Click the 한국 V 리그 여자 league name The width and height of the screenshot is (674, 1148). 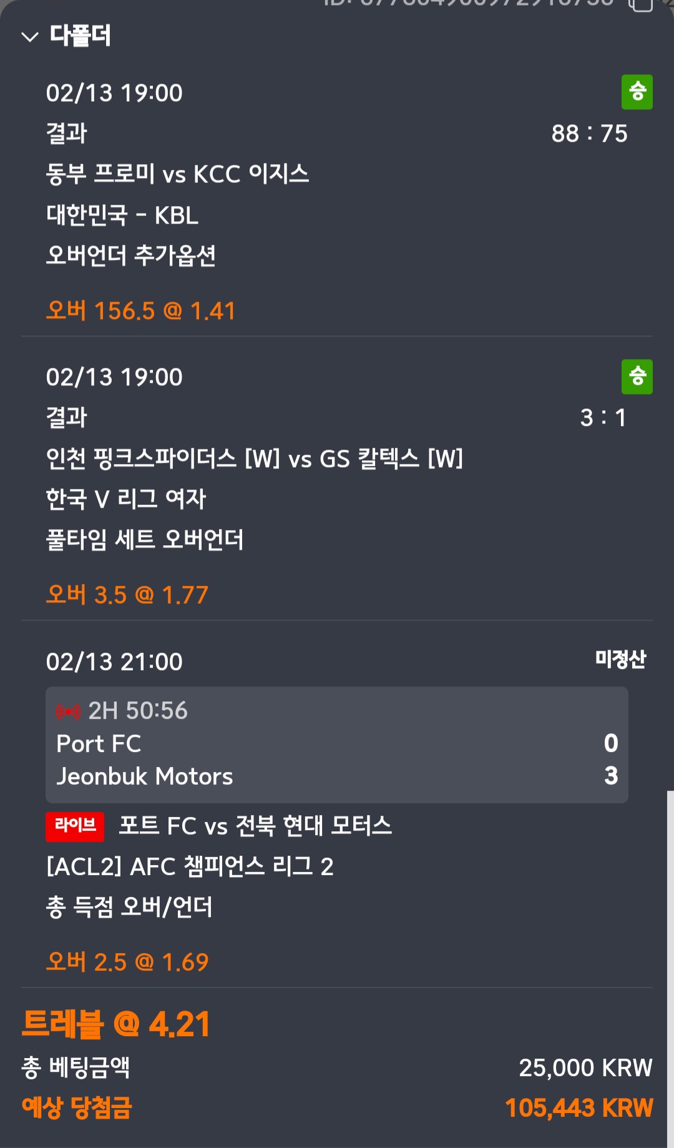125,499
